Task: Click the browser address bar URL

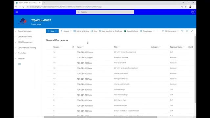Action: click(x=66, y=7)
